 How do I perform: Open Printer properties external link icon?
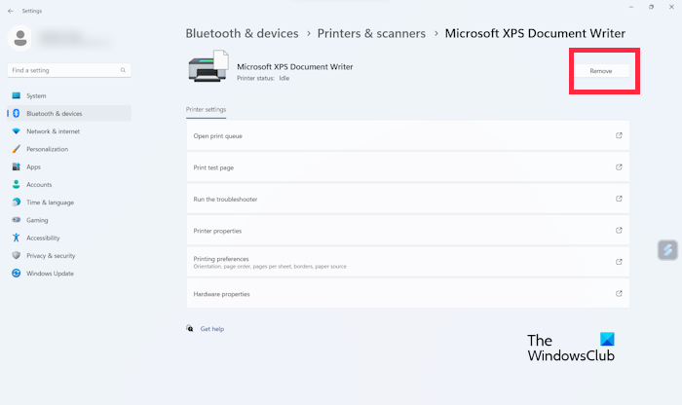pyautogui.click(x=619, y=231)
